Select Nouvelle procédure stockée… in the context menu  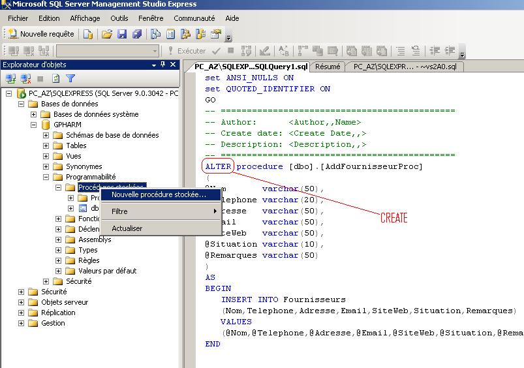pyautogui.click(x=161, y=194)
